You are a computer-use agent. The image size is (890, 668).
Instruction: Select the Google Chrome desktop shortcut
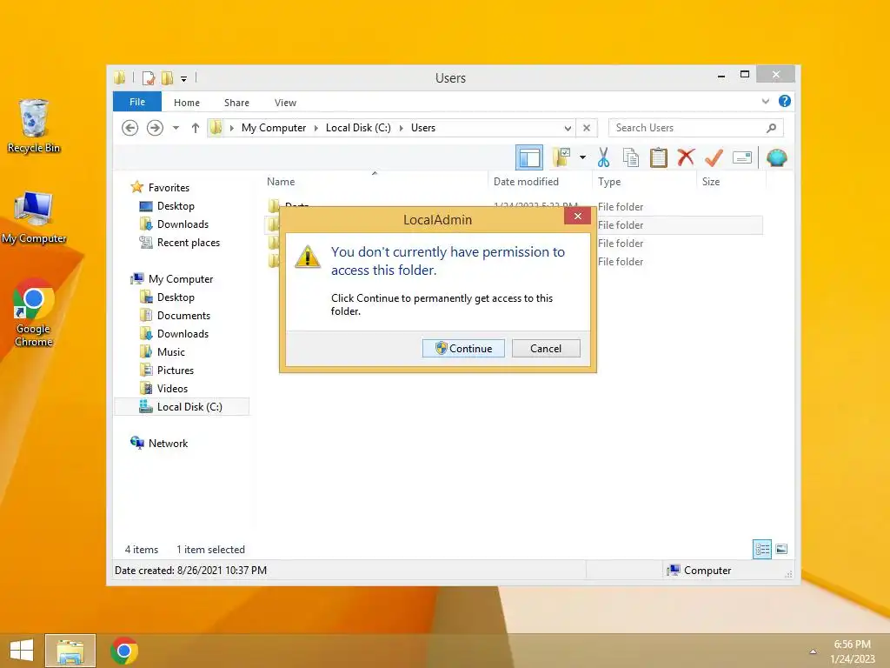click(x=34, y=313)
